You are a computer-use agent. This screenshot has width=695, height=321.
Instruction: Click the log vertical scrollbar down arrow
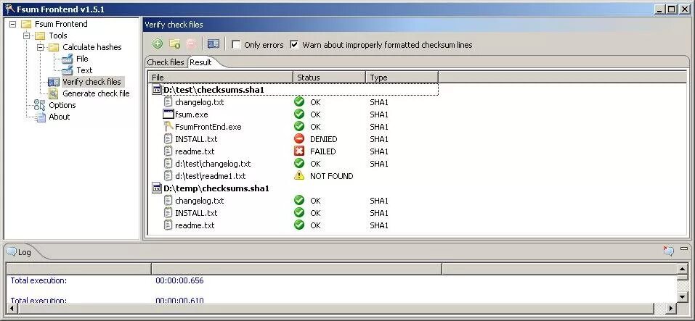683,296
